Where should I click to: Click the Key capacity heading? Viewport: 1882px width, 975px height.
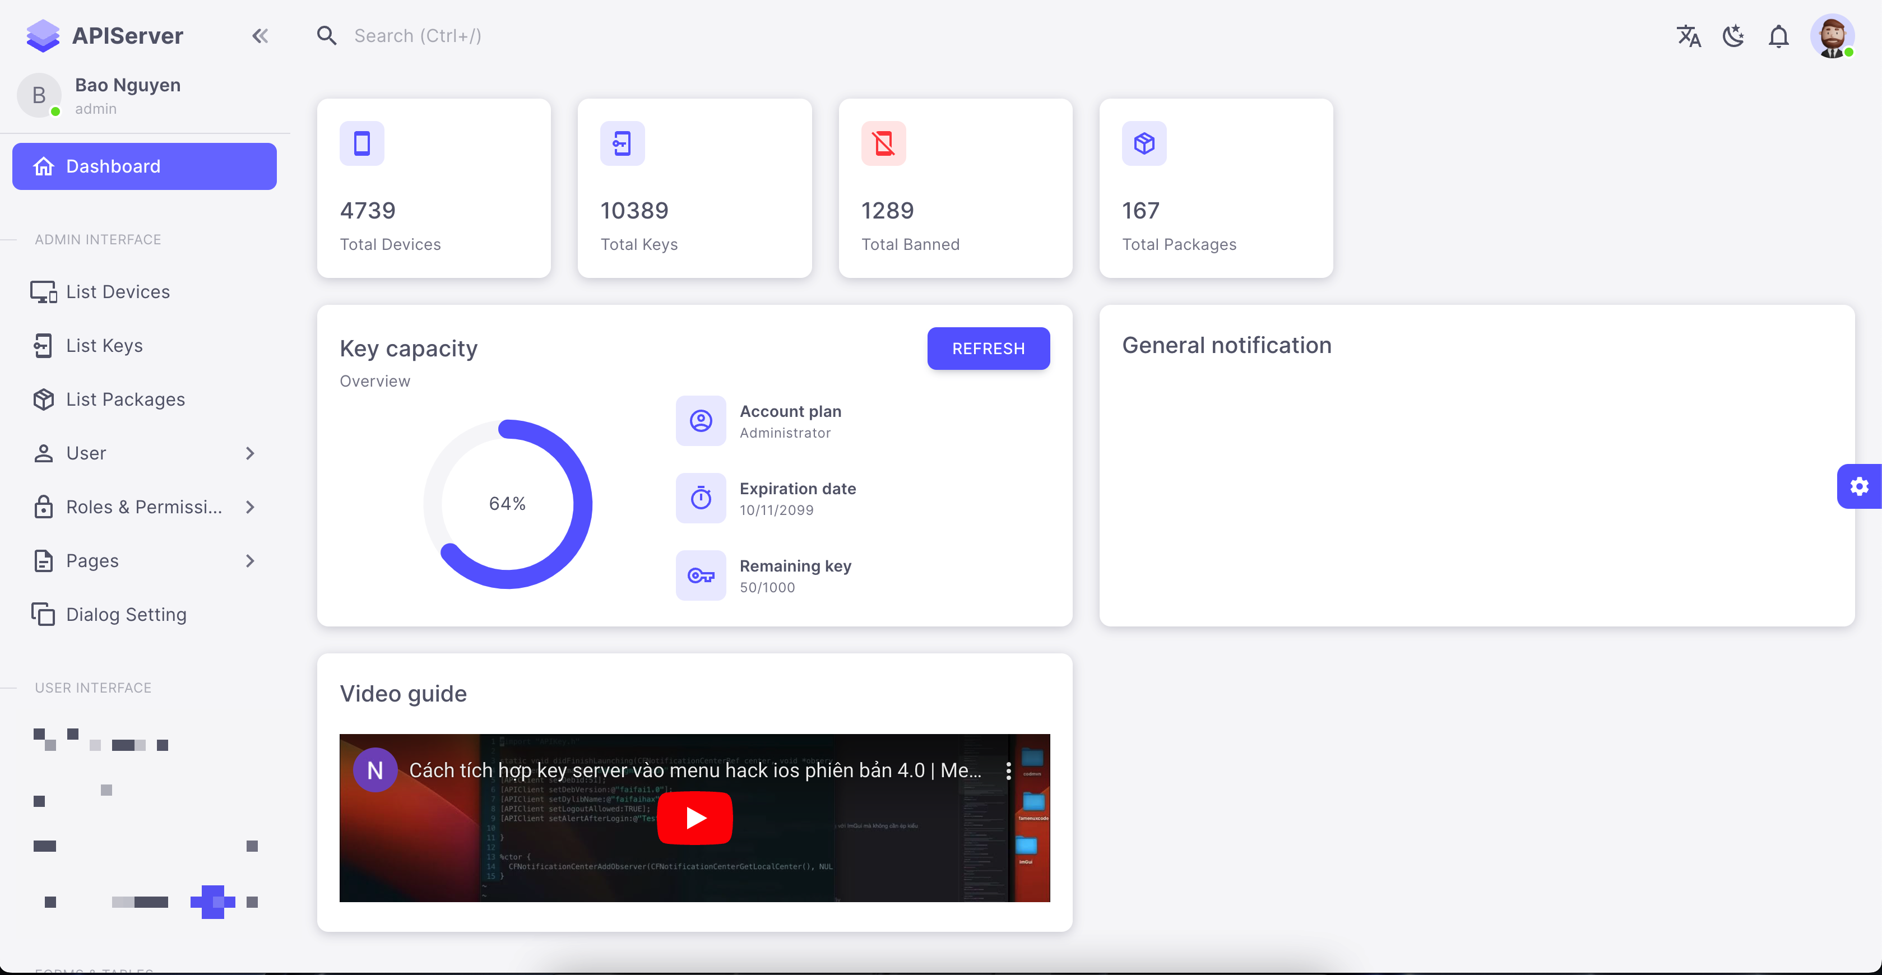point(409,349)
